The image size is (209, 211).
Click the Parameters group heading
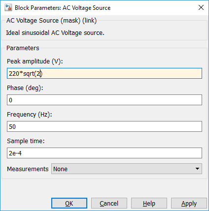coord(23,48)
